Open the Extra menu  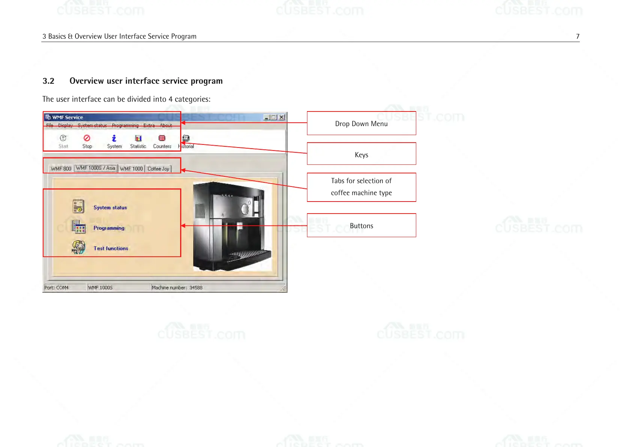[149, 125]
